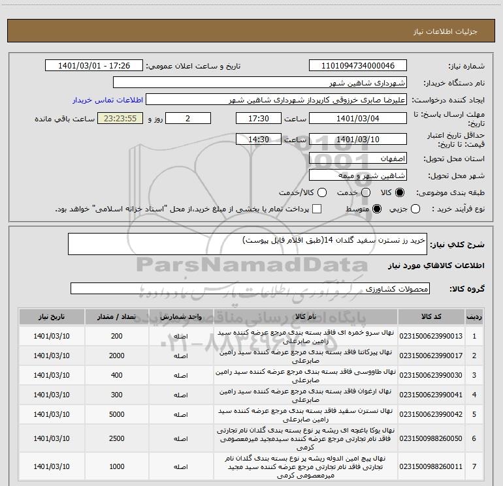Click the goods group field محصولات کشاورزی
Screen dimensions: 503x486
coord(250,288)
